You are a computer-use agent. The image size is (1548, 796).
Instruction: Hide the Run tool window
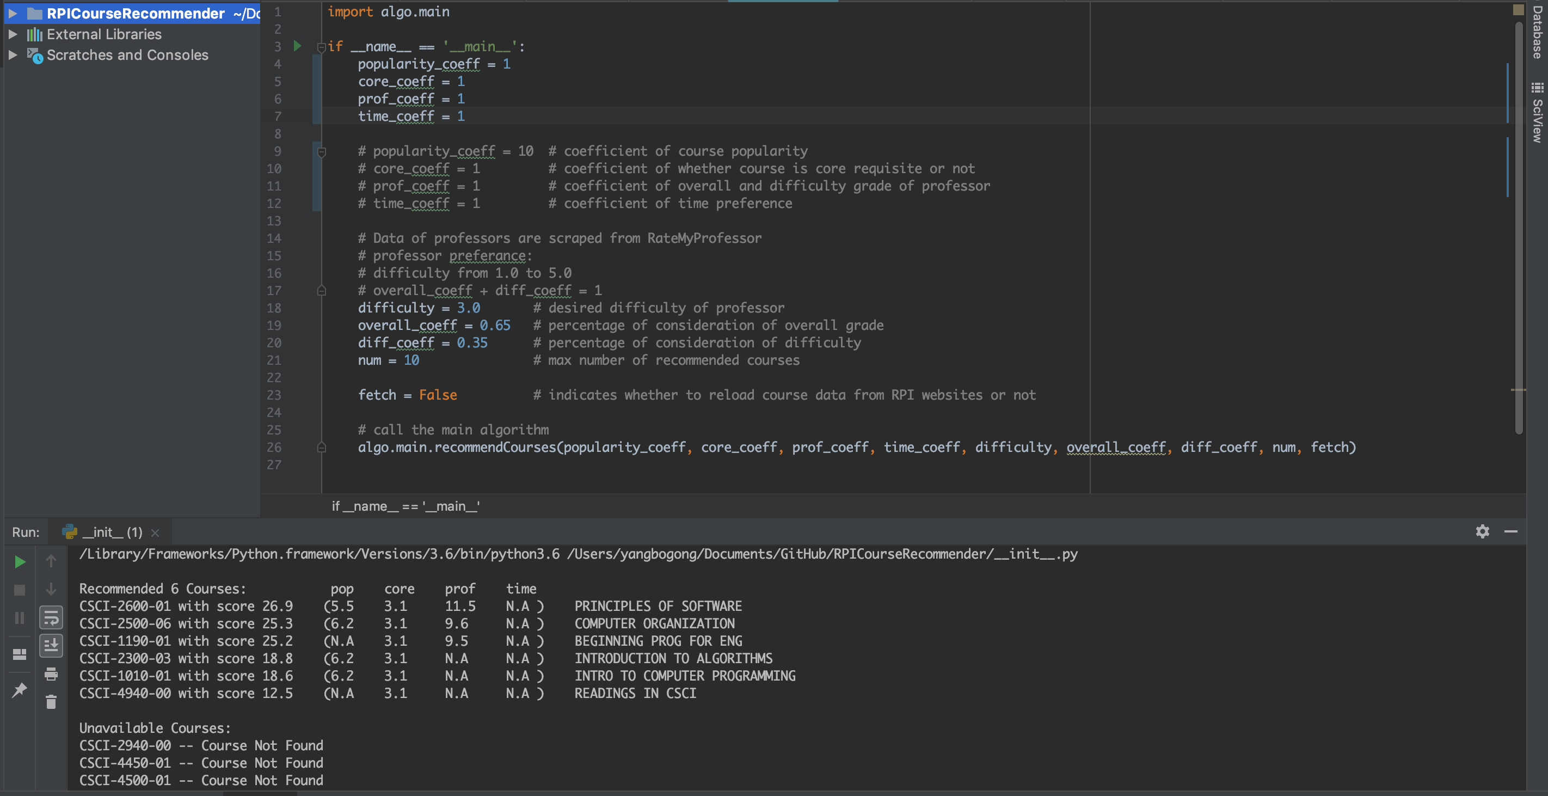pyautogui.click(x=1511, y=531)
